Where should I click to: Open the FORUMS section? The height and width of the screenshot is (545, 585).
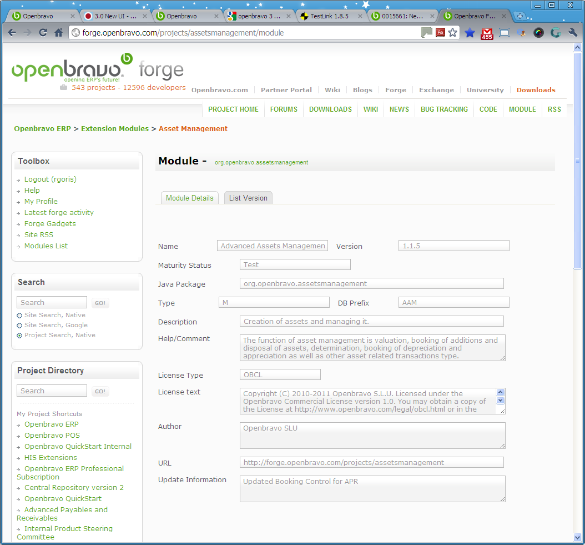(x=284, y=109)
